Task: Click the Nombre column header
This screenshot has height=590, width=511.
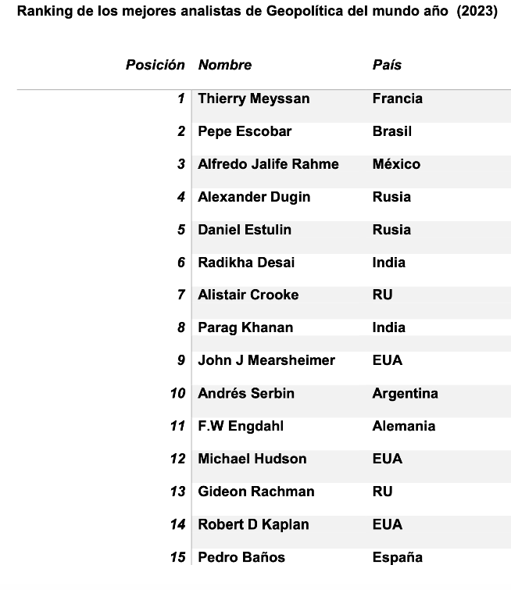Action: click(x=225, y=65)
